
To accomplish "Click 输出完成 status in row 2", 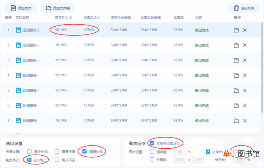I will pos(202,45).
